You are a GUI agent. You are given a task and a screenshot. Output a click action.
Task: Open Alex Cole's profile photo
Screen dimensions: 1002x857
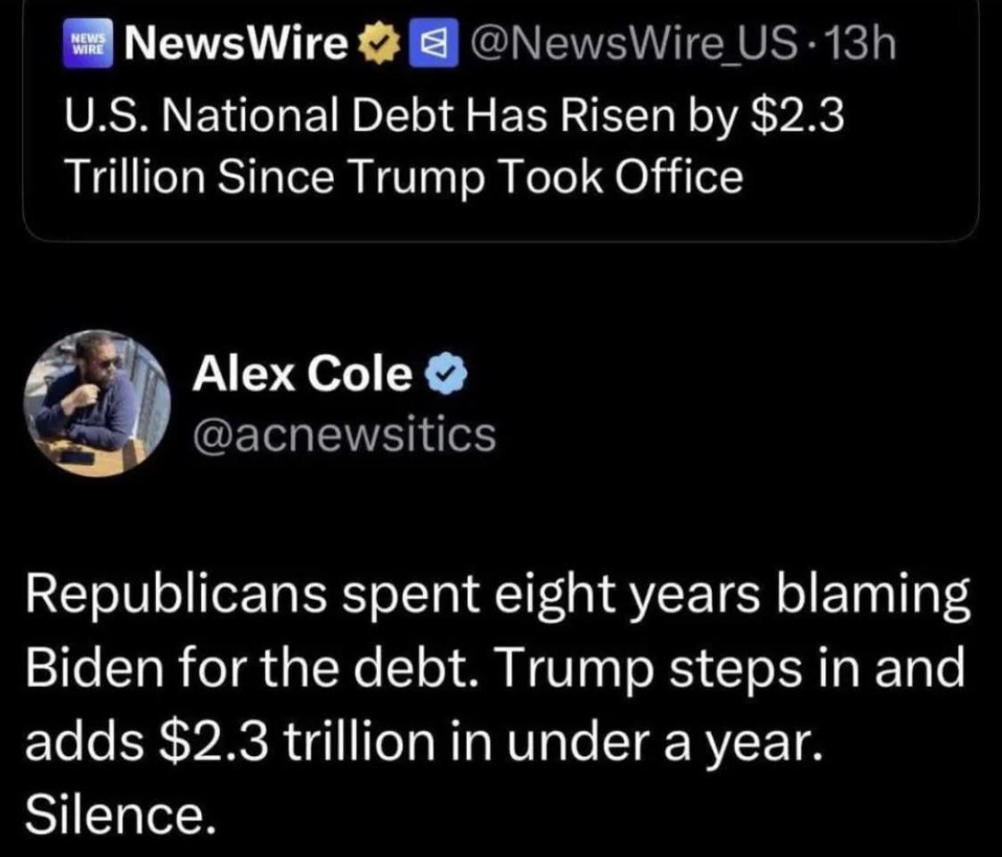[x=95, y=404]
